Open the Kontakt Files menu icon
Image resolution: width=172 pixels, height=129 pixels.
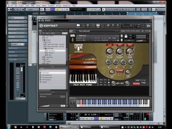108,25
